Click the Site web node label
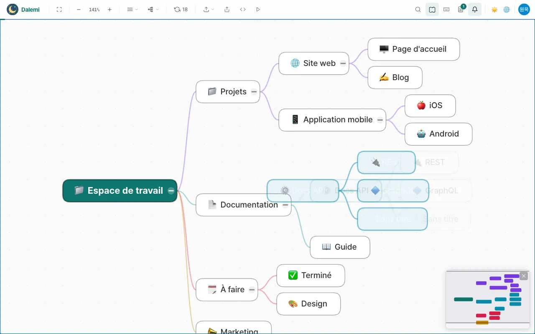Screen dimensions: 535x334 click(x=319, y=63)
